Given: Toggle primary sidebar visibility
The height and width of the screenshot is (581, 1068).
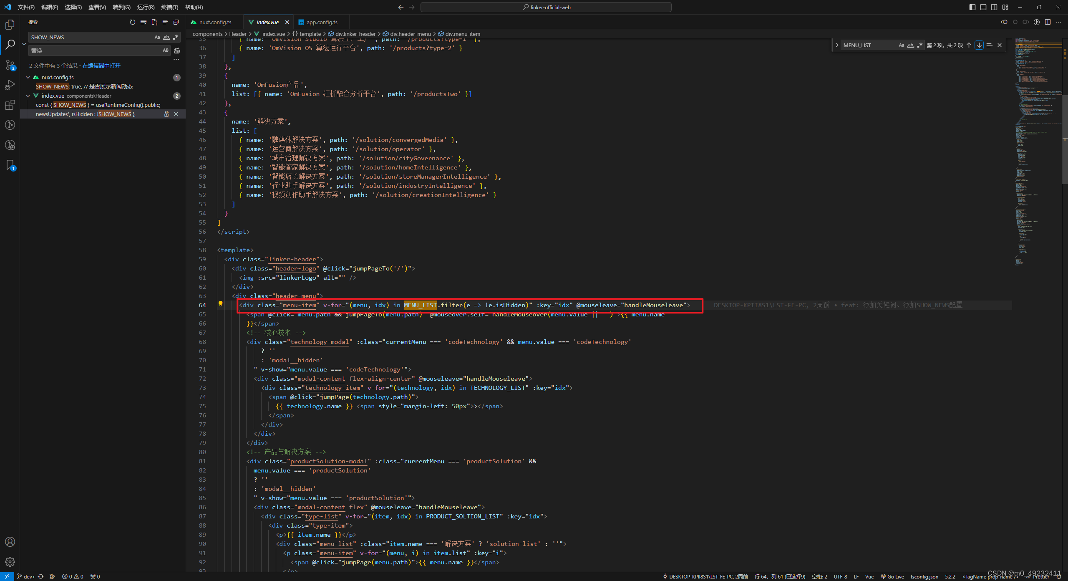Looking at the screenshot, I should [972, 7].
